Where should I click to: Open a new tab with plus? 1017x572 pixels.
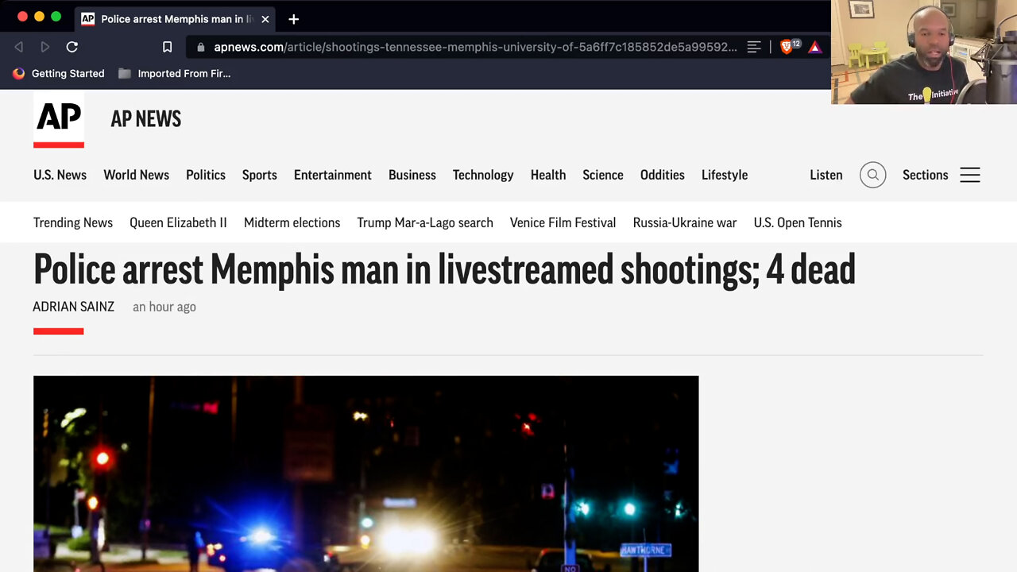click(x=293, y=19)
